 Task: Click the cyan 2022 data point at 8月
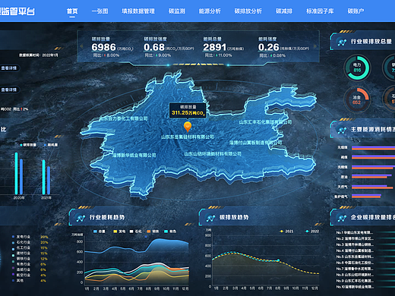(x=278, y=260)
